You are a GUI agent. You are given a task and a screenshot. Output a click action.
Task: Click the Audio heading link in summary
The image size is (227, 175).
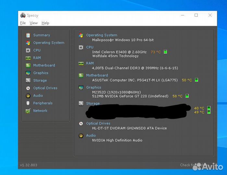point(91,135)
